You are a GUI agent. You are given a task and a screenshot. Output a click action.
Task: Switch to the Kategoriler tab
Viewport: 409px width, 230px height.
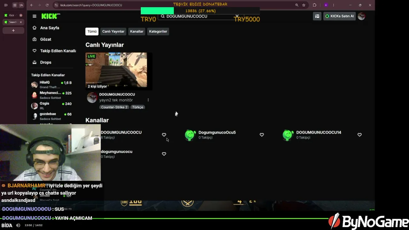click(x=158, y=31)
